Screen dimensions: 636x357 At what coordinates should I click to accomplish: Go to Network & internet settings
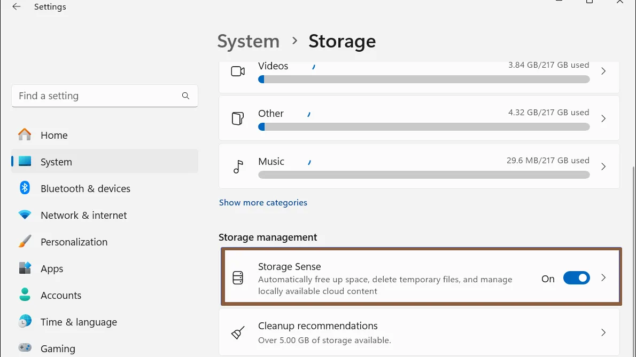105,215
